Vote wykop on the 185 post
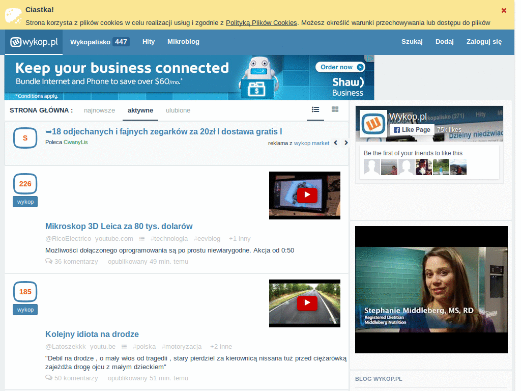The image size is (521, 391). coord(25,310)
